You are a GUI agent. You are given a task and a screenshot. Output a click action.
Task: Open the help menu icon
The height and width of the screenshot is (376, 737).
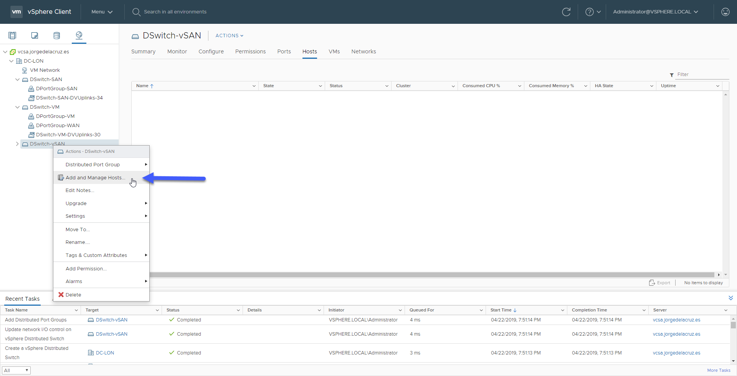589,12
